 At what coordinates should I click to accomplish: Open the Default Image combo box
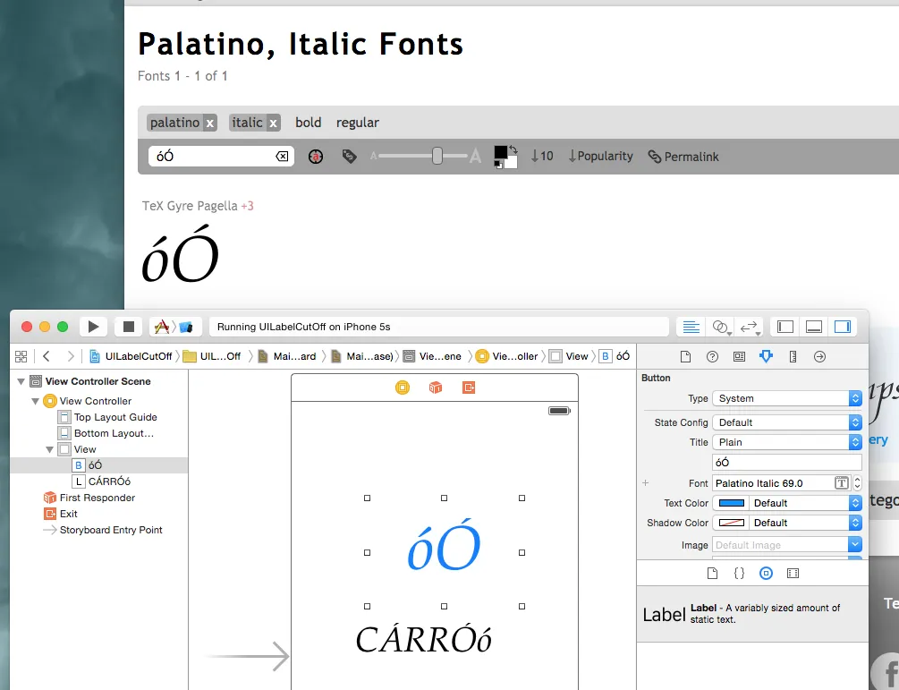pyautogui.click(x=787, y=545)
